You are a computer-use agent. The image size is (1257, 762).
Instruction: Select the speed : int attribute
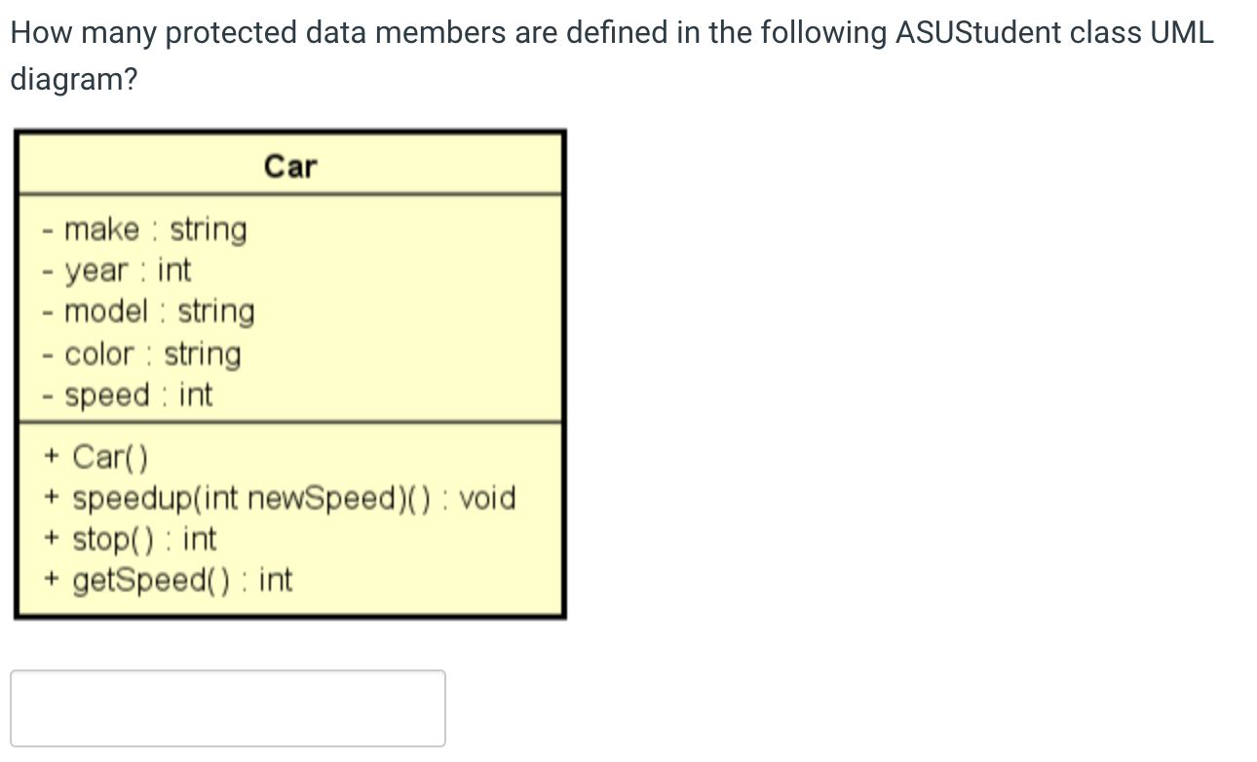point(129,396)
